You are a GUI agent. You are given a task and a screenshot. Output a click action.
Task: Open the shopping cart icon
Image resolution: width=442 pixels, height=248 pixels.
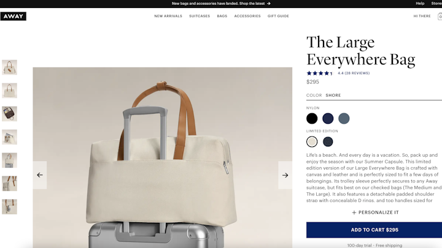pyautogui.click(x=440, y=17)
